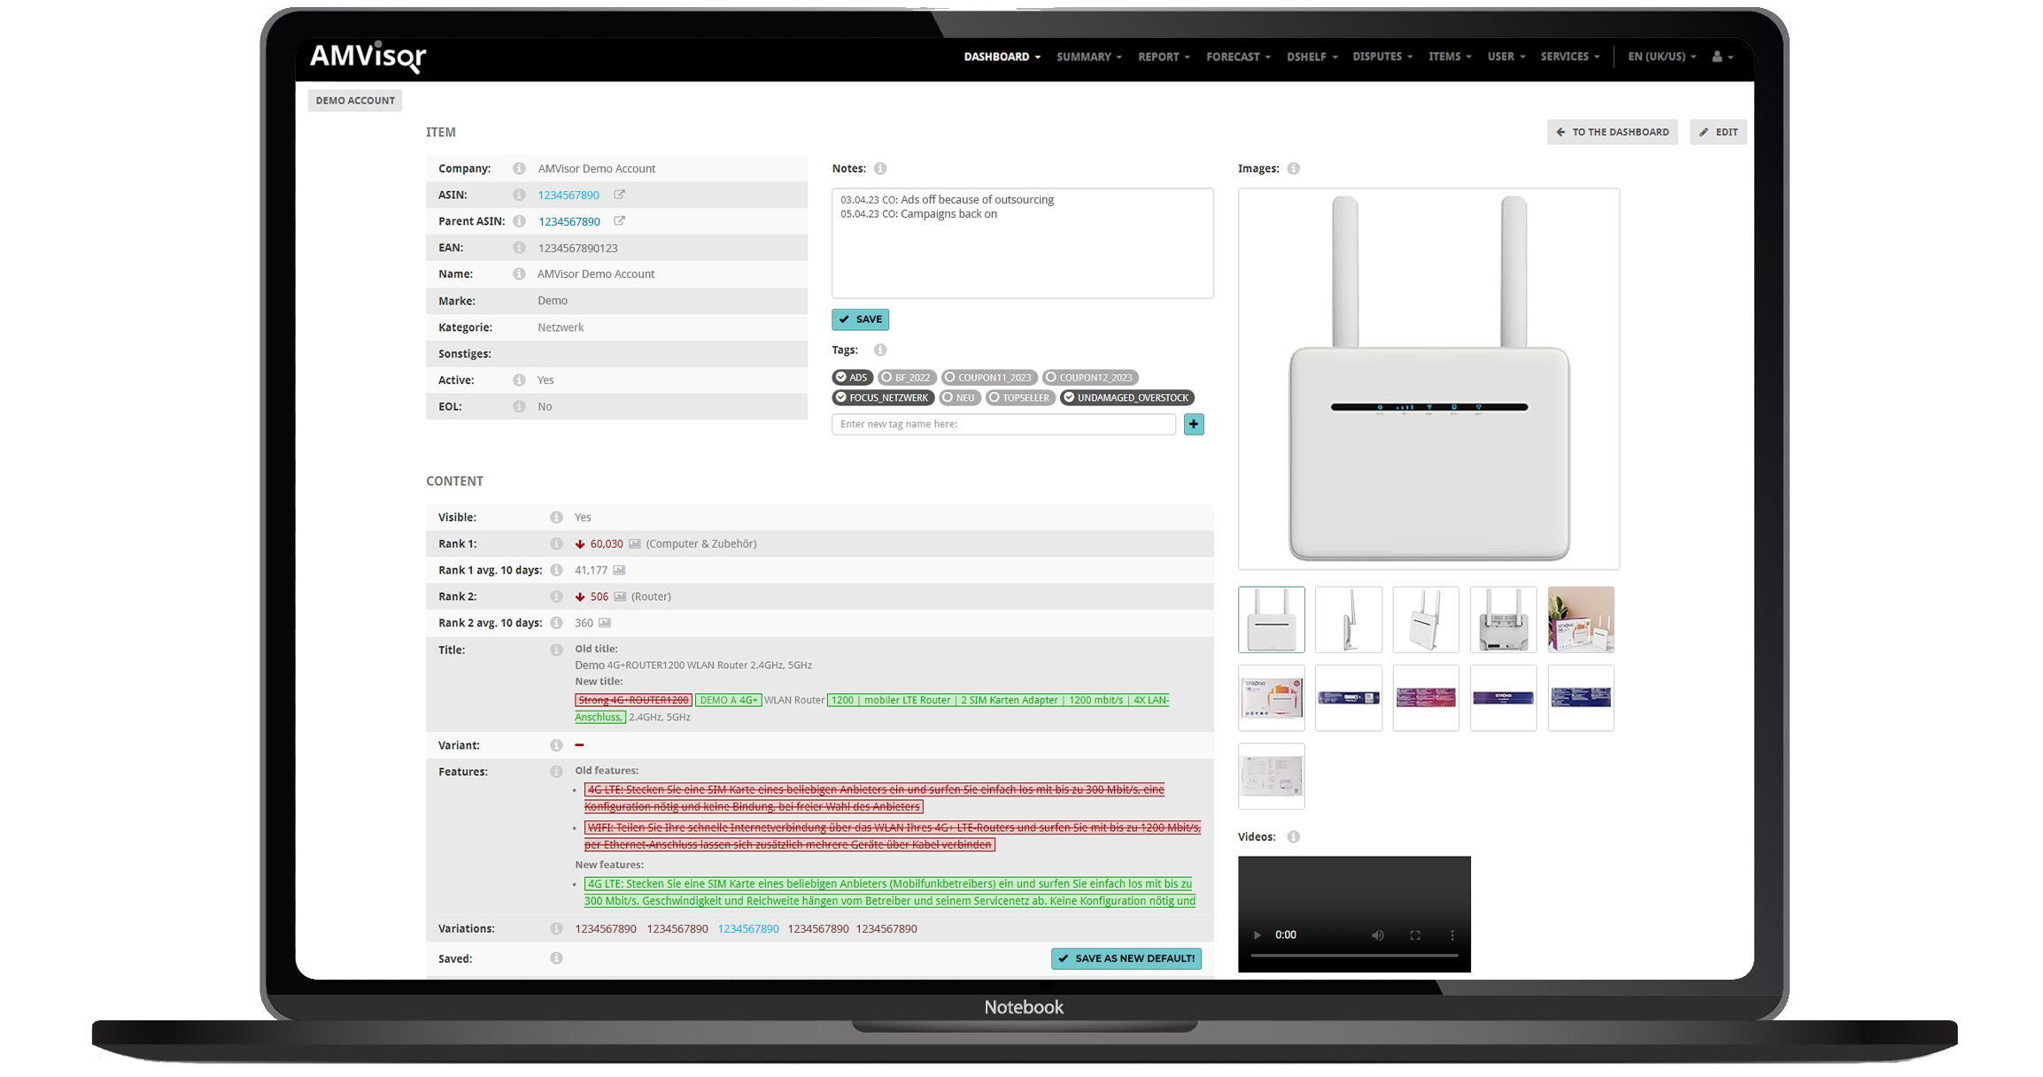This screenshot has width=2043, height=1077.
Task: Toggle the UNDAMAGED_OVERSTOCK tag
Action: point(1126,397)
